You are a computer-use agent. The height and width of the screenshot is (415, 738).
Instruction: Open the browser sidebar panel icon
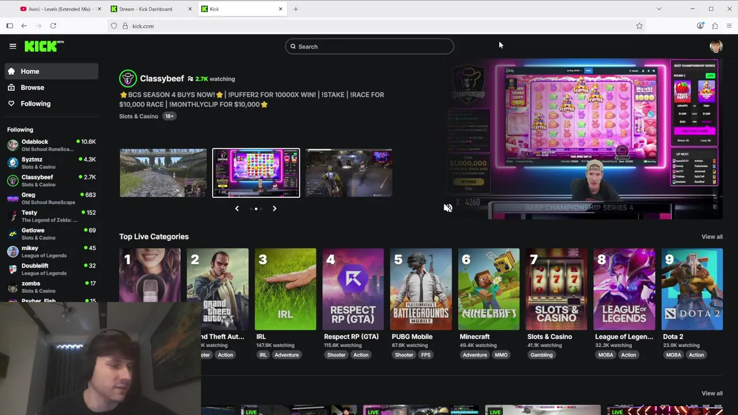pyautogui.click(x=10, y=26)
